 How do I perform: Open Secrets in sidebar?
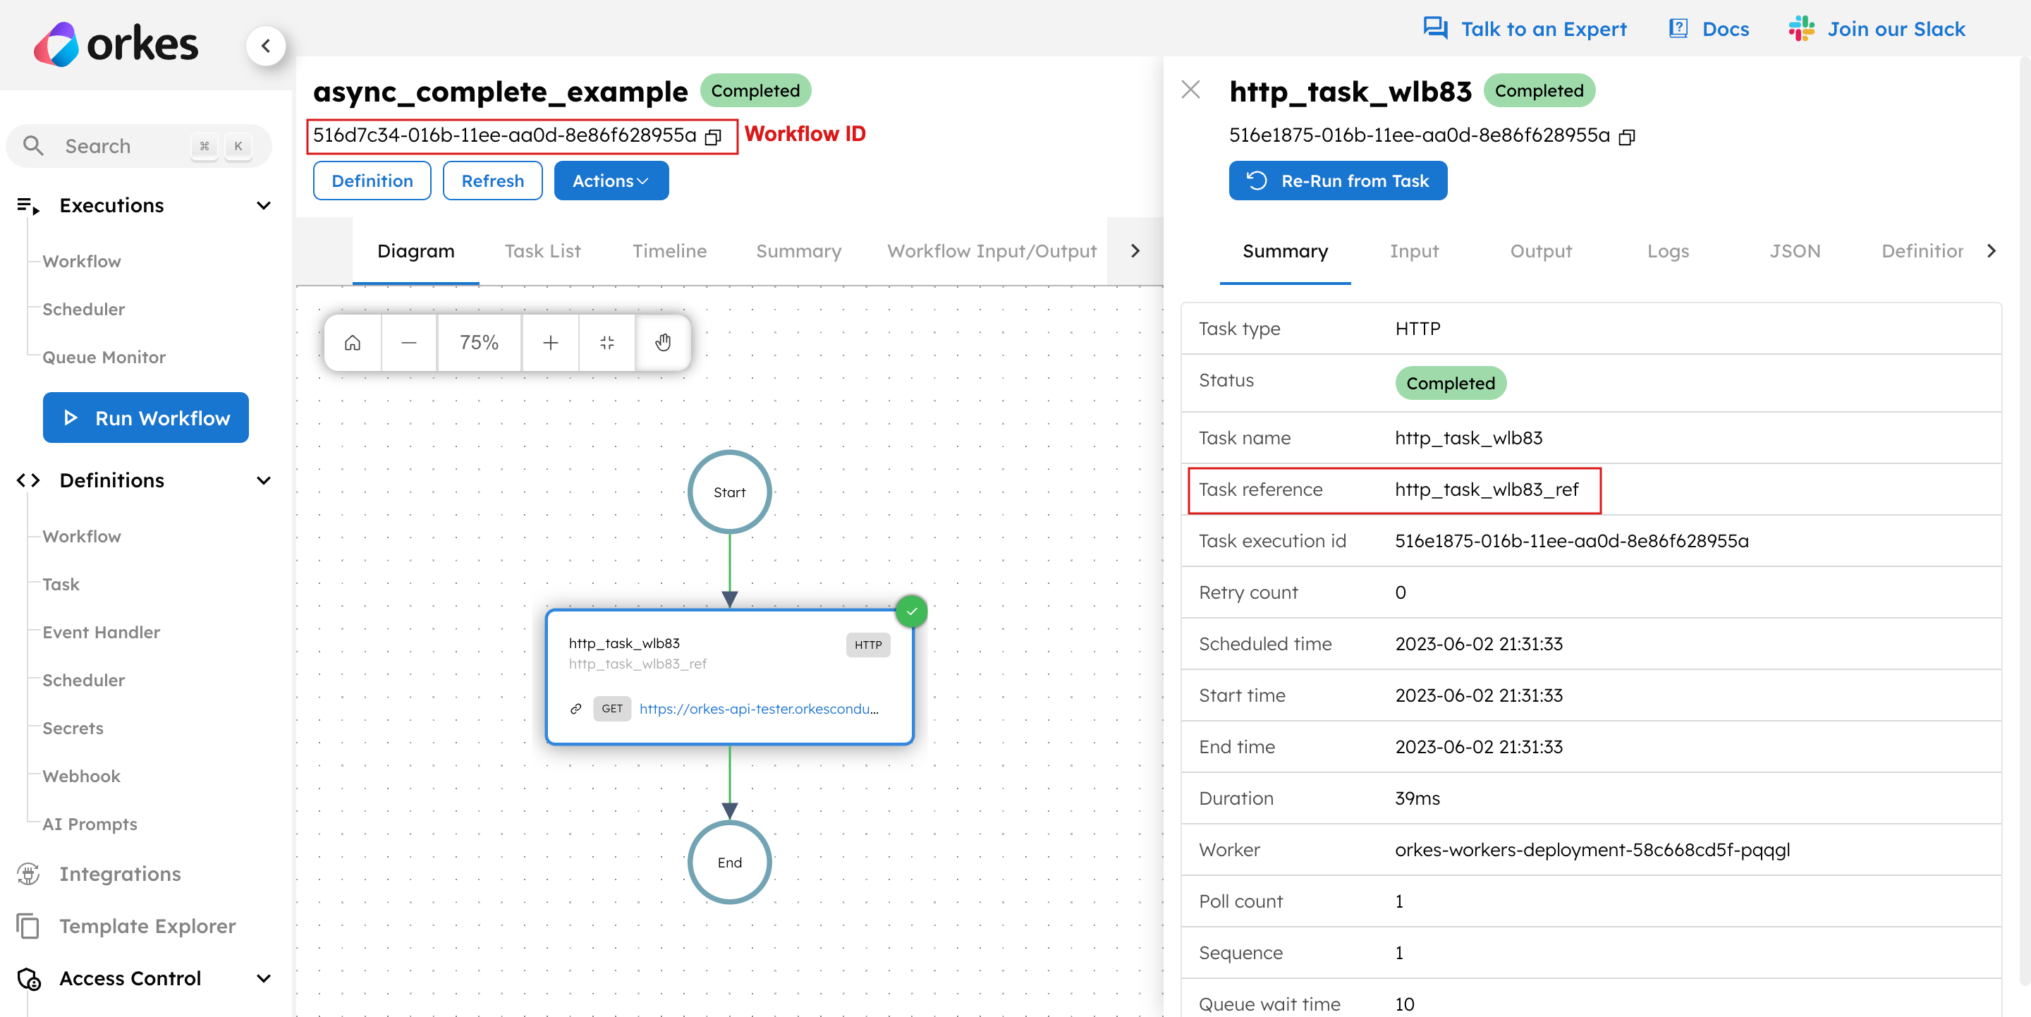[73, 728]
